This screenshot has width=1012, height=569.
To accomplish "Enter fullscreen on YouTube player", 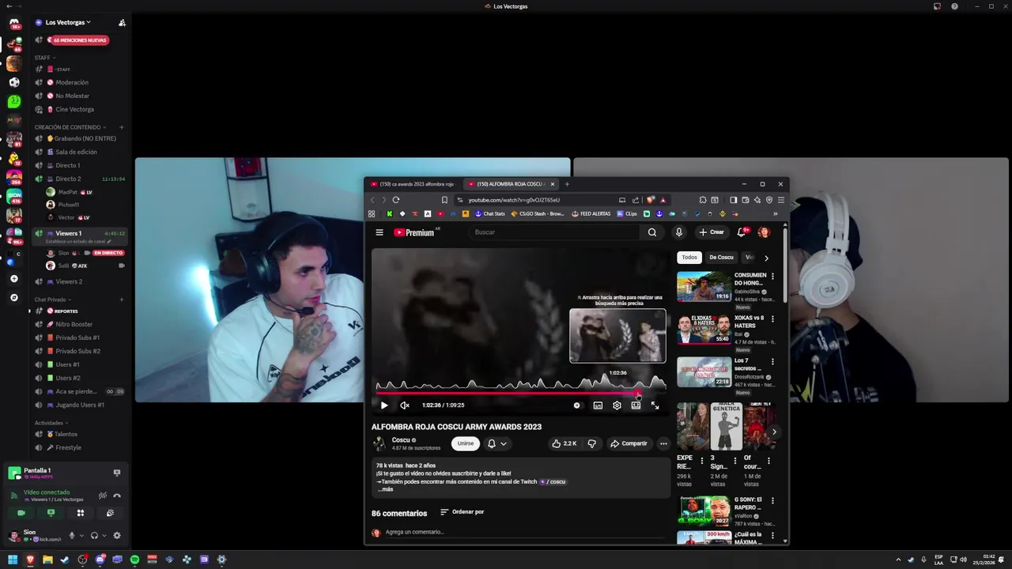I will pyautogui.click(x=655, y=405).
